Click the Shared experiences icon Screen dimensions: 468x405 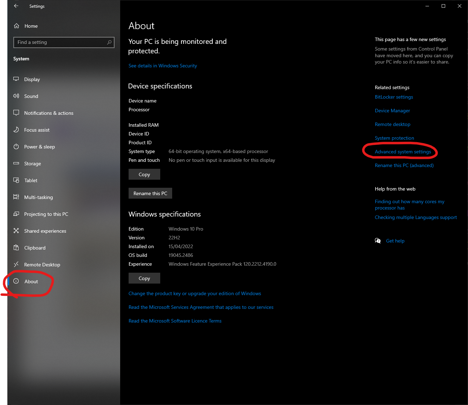[16, 231]
